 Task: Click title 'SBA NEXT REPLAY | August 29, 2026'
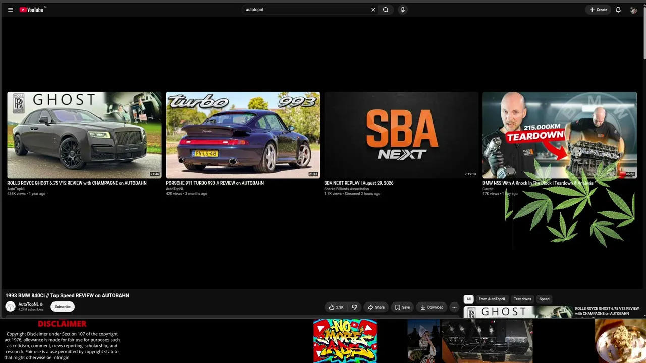358,183
